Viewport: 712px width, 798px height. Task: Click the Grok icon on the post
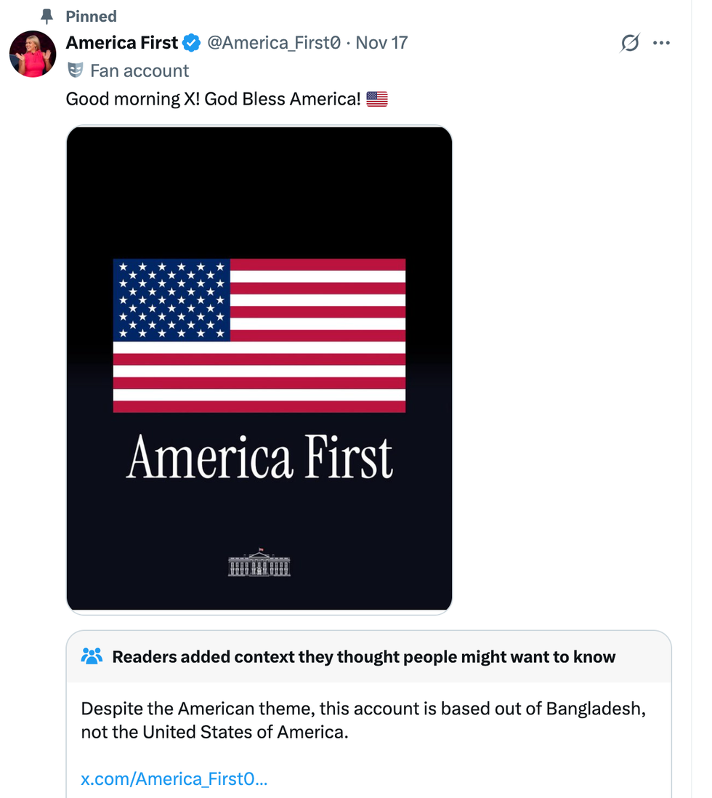pos(630,44)
